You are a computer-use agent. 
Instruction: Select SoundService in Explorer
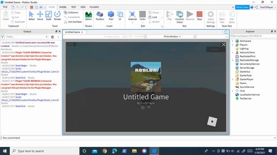tap(247, 87)
